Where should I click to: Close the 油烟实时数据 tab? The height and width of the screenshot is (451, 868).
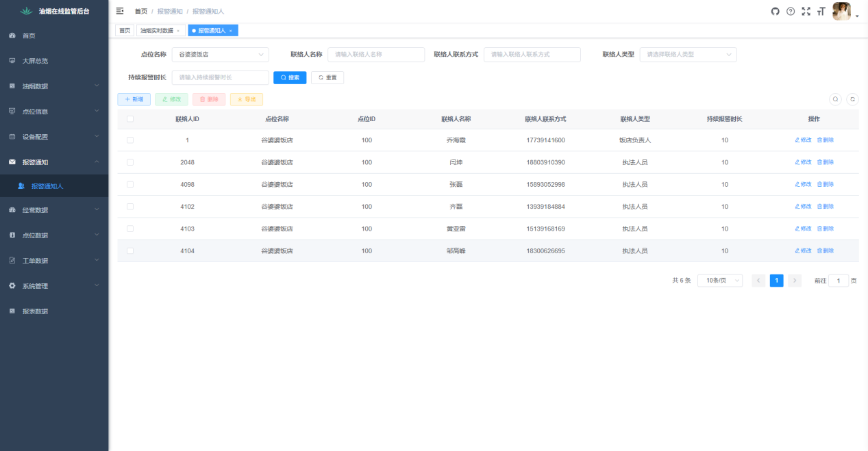(x=178, y=31)
